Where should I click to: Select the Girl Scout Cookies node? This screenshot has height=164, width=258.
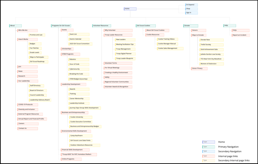146,26
